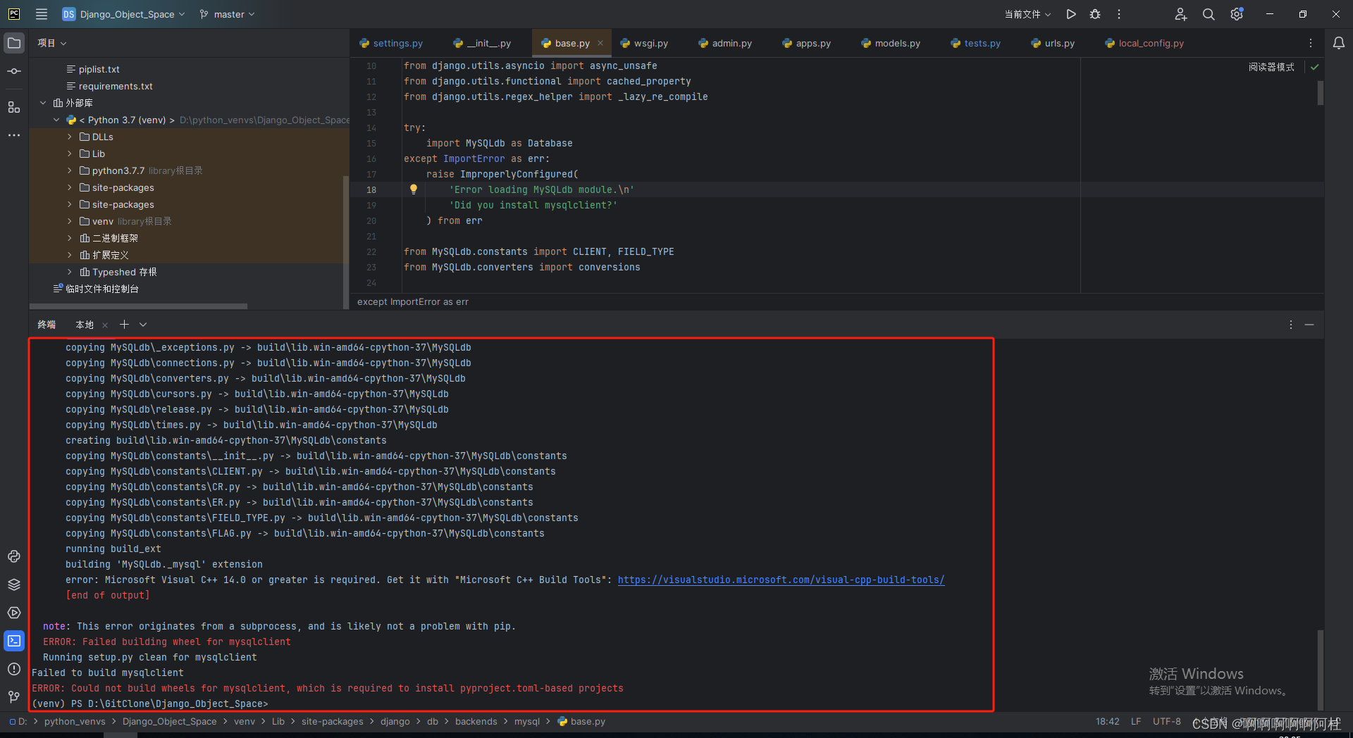Screen dimensions: 1353x738
Task: Open the run configuration dropdown
Action: (1027, 14)
